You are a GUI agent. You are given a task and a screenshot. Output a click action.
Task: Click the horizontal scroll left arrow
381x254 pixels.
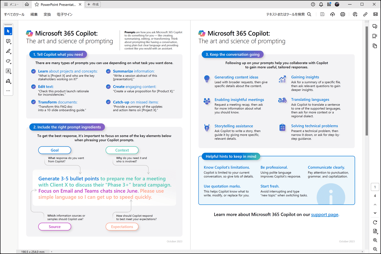pyautogui.click(x=51, y=252)
